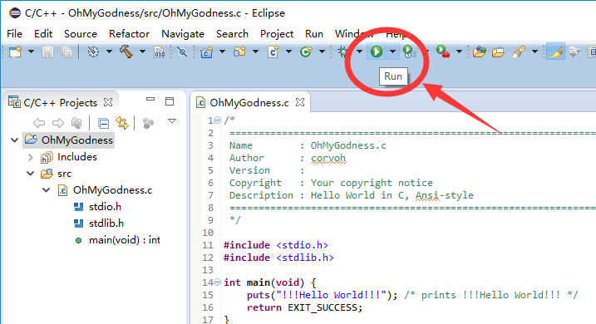Click the grey working-set filter balls icon
The width and height of the screenshot is (596, 324).
pos(148,123)
